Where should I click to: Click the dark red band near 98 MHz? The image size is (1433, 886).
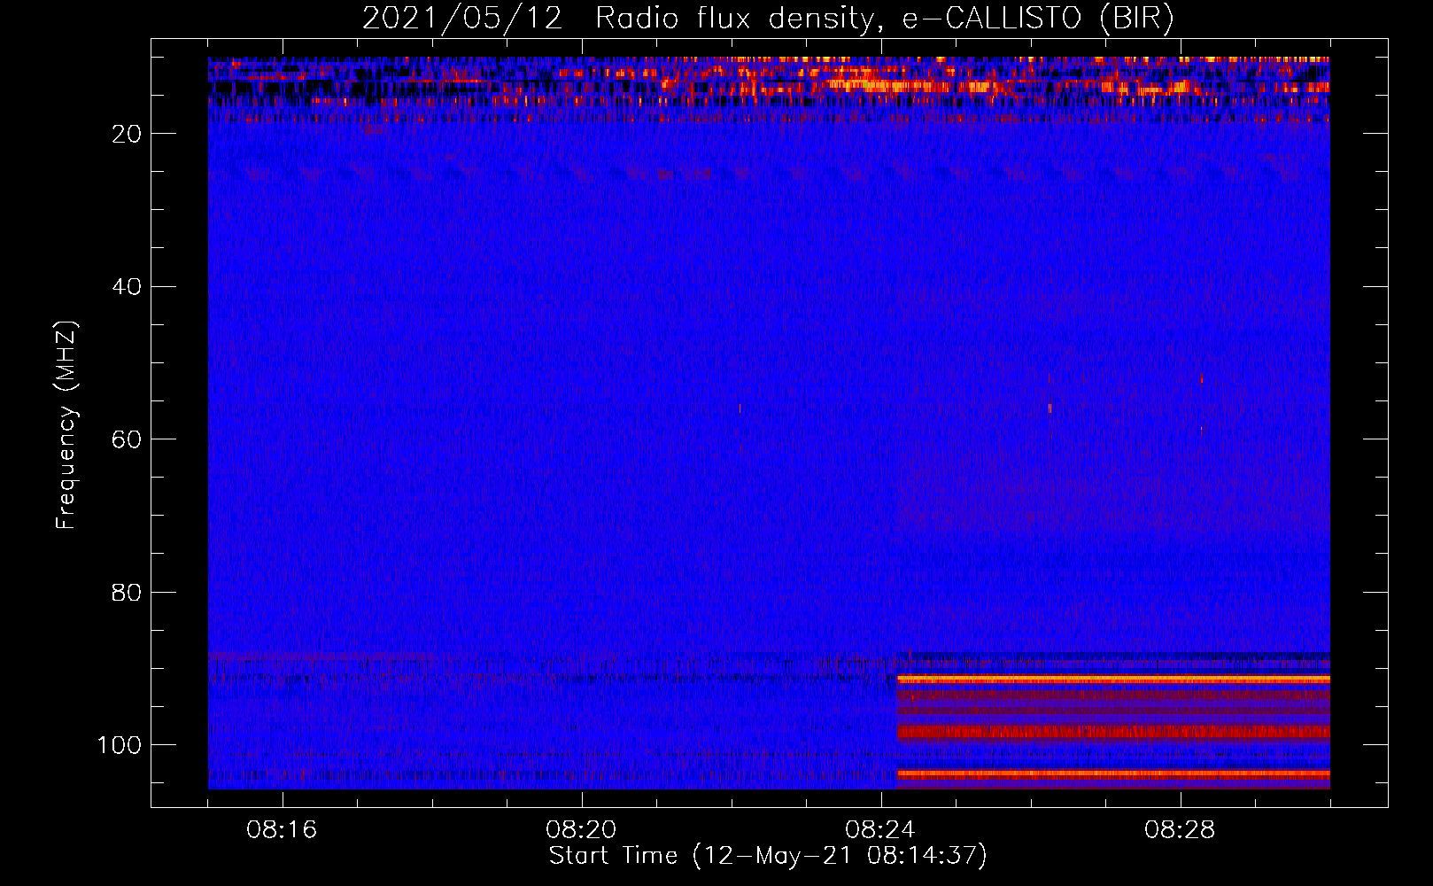point(1113,732)
